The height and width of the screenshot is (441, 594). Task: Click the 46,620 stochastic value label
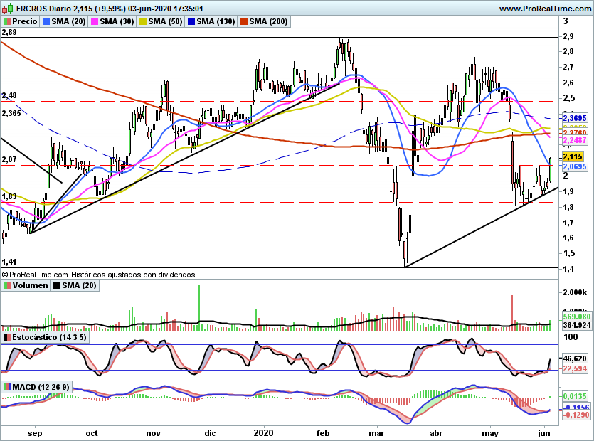[575, 358]
